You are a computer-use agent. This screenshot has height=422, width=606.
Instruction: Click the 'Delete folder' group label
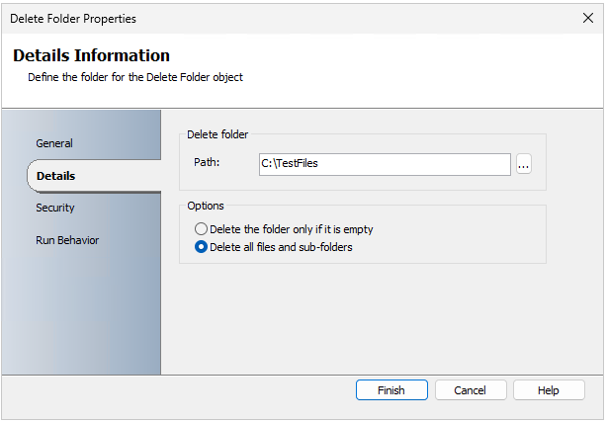(217, 133)
